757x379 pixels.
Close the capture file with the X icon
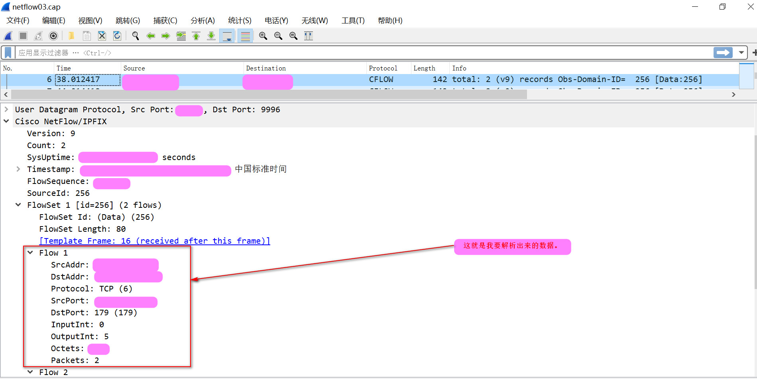(102, 36)
